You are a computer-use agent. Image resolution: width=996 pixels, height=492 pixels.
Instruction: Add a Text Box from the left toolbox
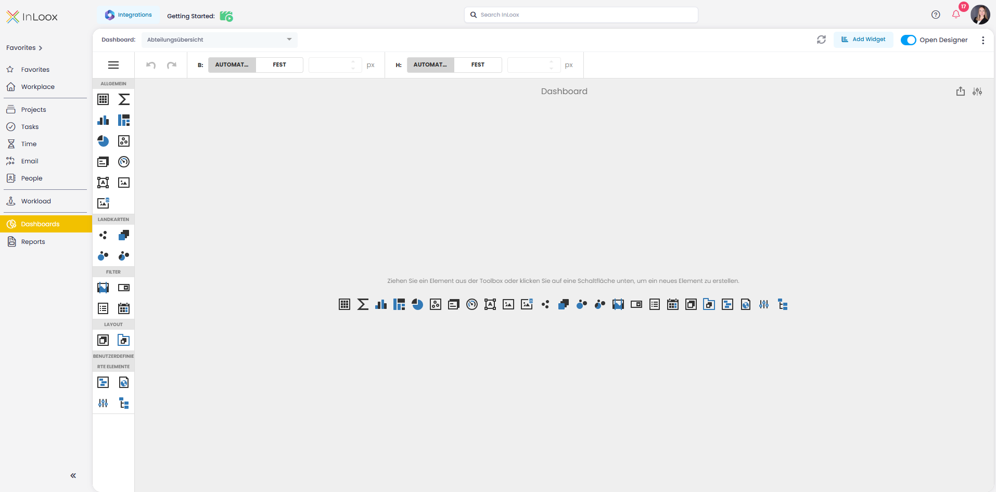pos(103,183)
